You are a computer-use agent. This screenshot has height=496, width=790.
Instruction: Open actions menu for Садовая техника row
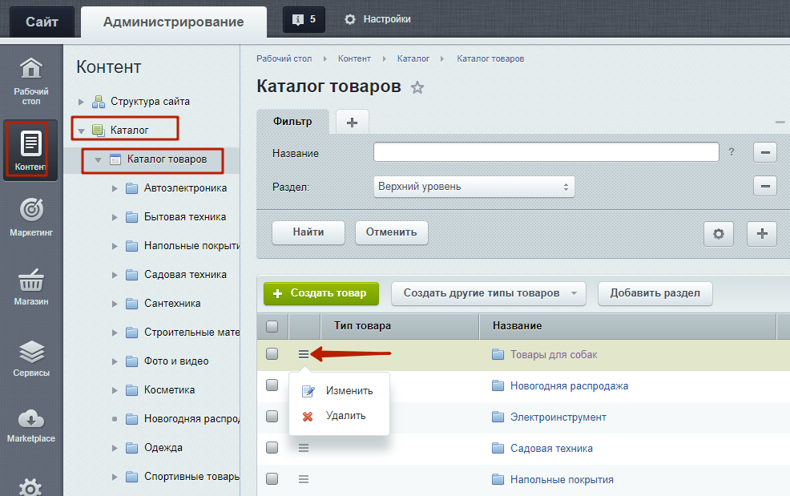[304, 448]
